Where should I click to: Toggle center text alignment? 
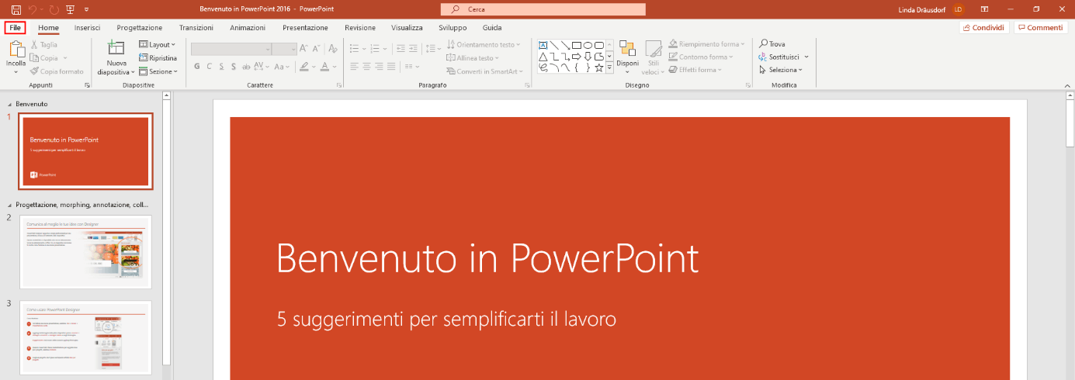tap(367, 67)
